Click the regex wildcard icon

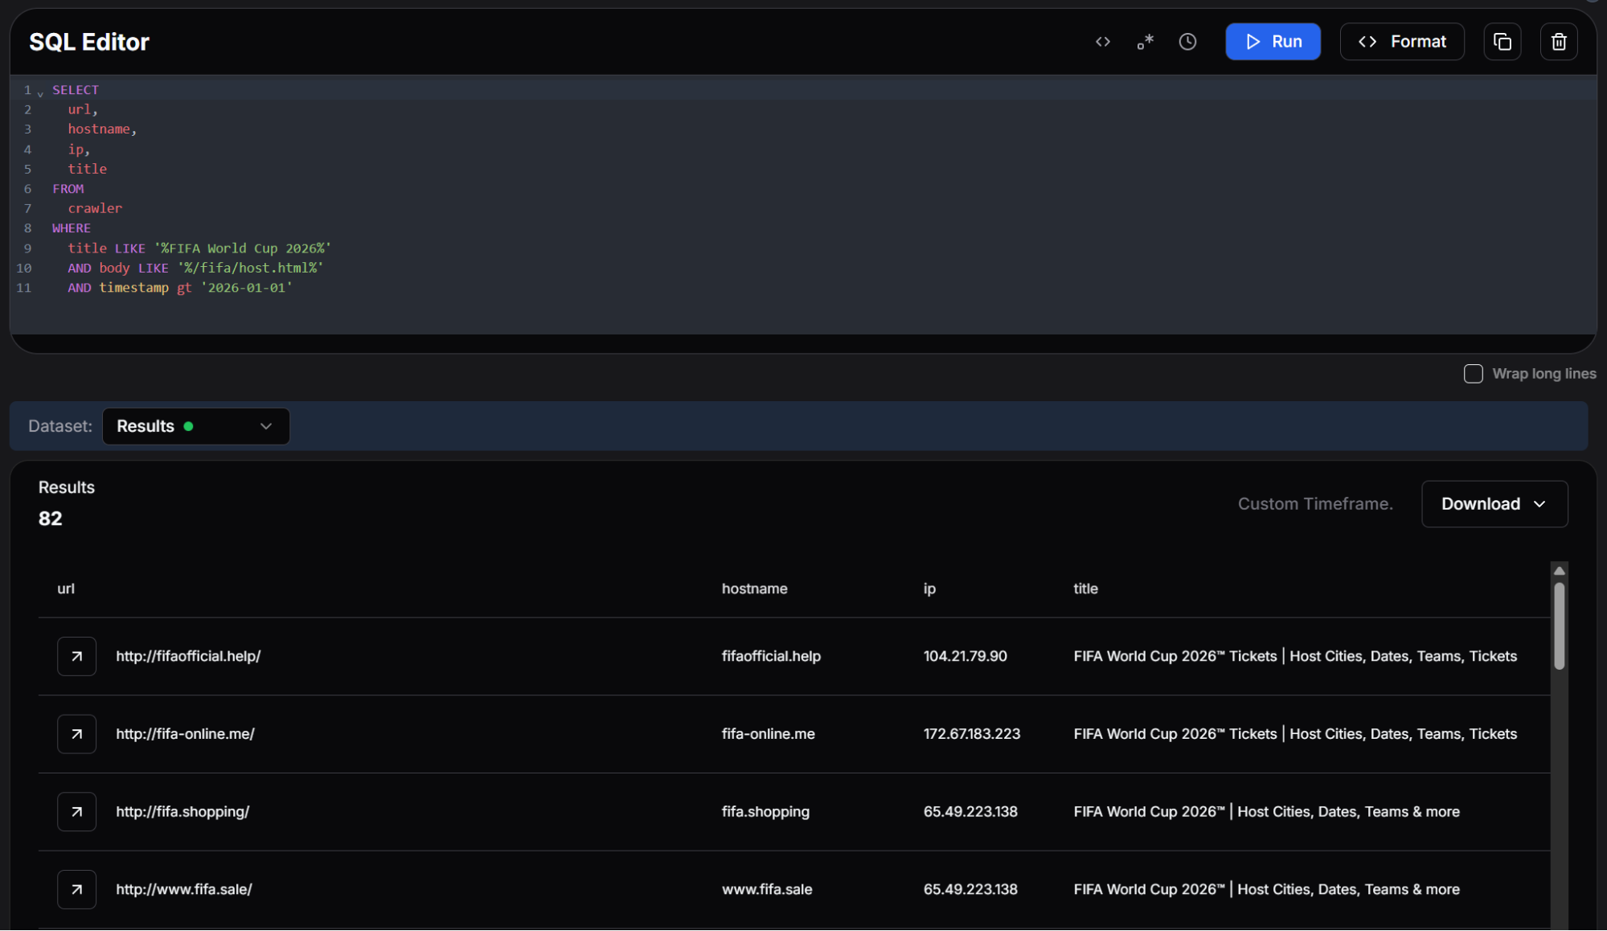coord(1146,42)
